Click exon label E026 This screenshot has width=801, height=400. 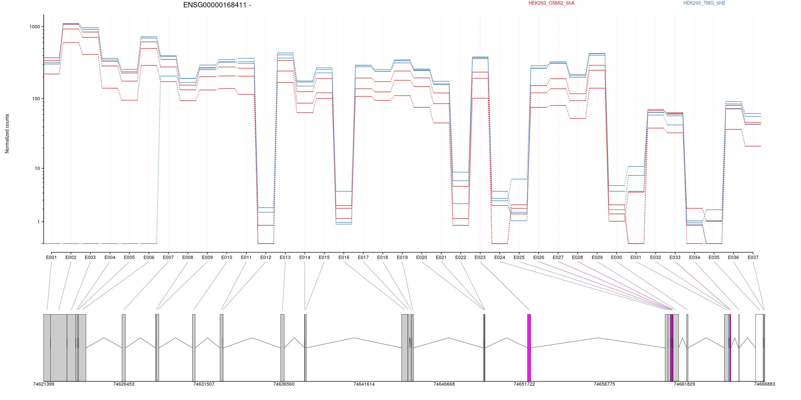point(539,257)
